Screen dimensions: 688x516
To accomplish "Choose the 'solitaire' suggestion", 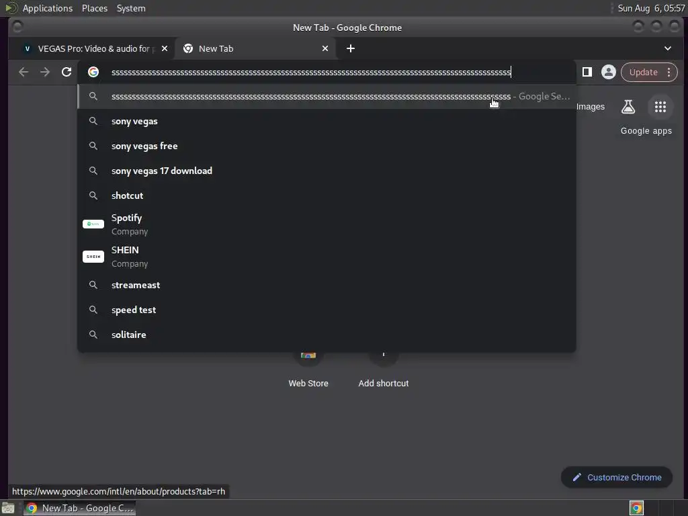I will pos(327,335).
